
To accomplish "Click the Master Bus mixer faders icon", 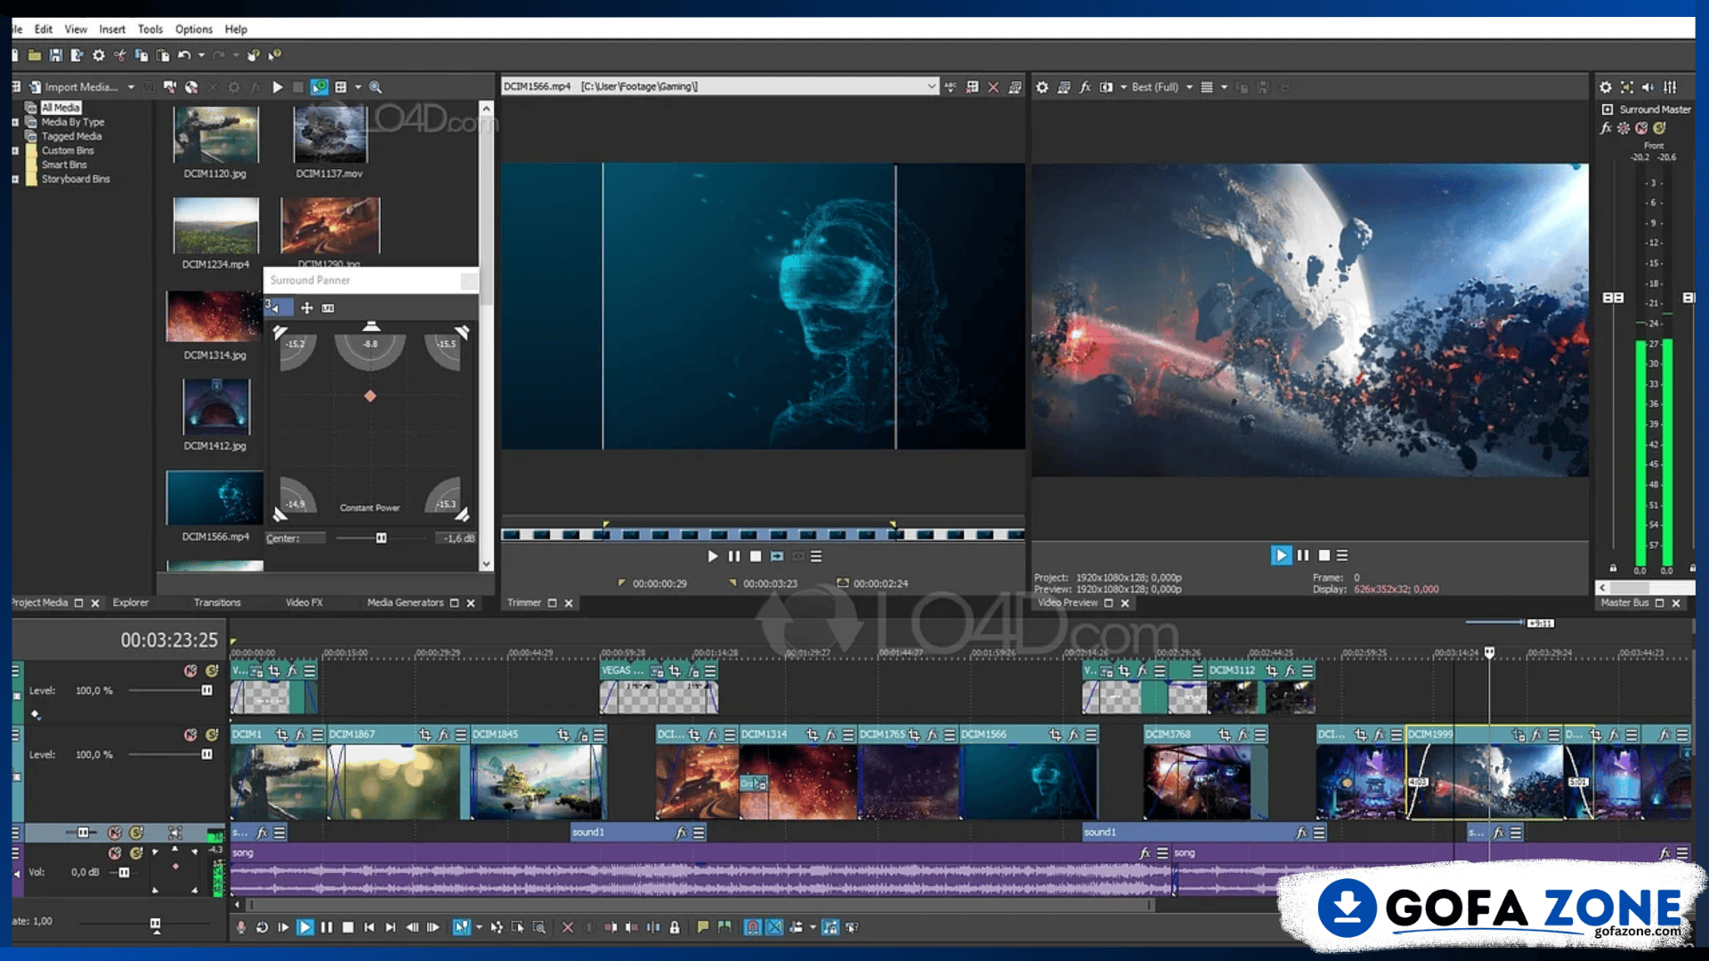I will click(x=1670, y=87).
